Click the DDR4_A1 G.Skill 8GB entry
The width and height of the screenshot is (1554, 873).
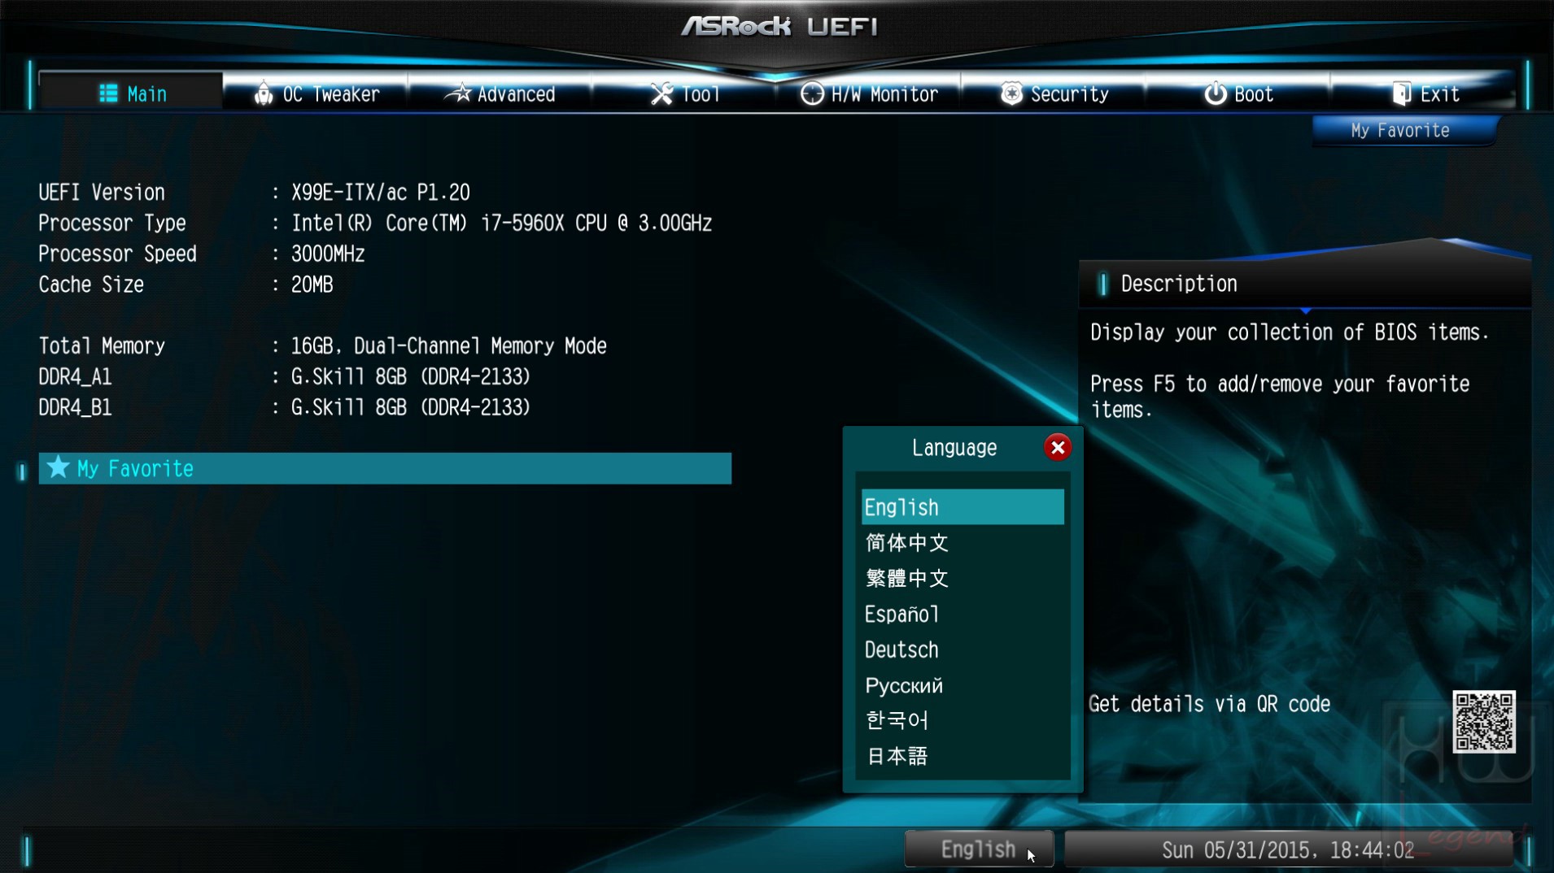pos(411,377)
